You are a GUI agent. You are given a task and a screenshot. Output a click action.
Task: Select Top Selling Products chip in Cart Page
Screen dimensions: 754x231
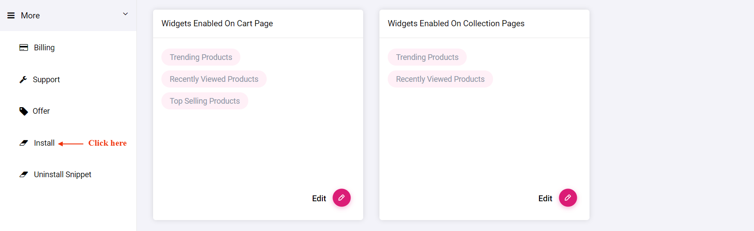click(x=205, y=101)
